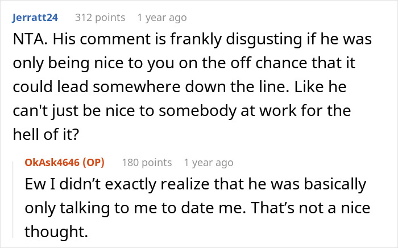Click the word "Ew" starting the reply

(x=35, y=186)
